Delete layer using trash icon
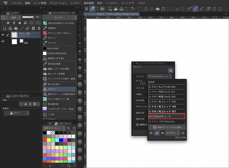This screenshot has height=168, width=229. tap(39, 28)
